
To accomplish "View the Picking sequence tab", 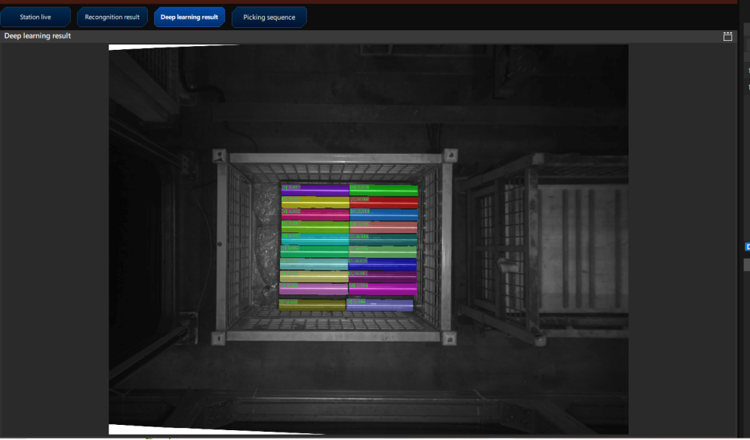I will 268,16.
